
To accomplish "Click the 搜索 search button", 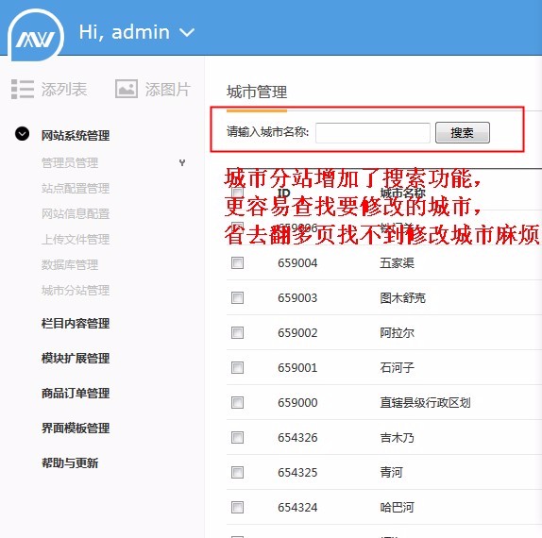I will click(463, 133).
